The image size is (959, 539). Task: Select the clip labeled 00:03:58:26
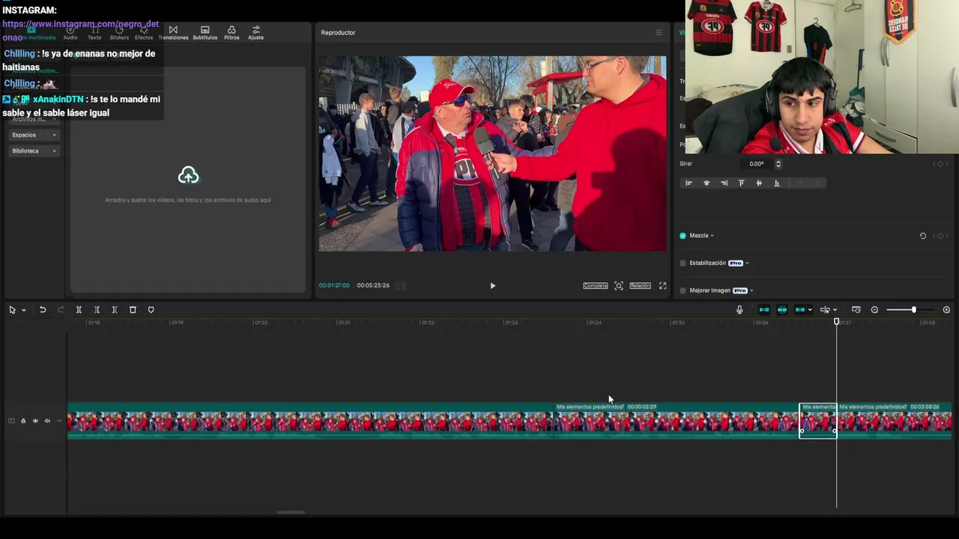pos(895,421)
